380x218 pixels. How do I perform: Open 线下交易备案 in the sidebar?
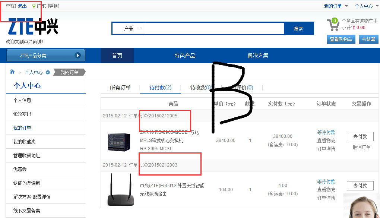[46, 211]
